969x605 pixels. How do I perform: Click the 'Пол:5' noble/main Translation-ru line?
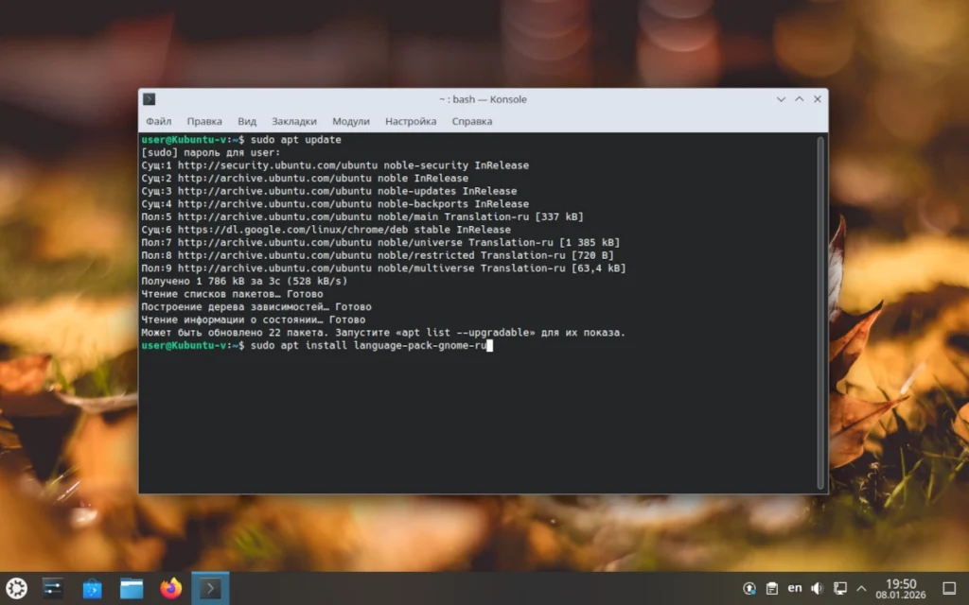362,216
